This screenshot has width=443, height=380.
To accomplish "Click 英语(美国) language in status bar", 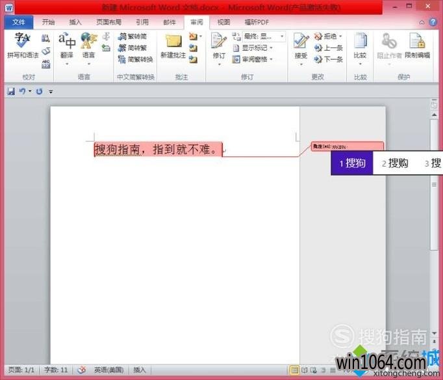I will pyautogui.click(x=108, y=370).
